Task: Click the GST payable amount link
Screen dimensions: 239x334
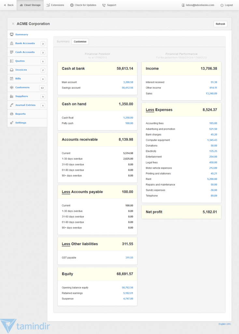Action: pyautogui.click(x=130, y=257)
